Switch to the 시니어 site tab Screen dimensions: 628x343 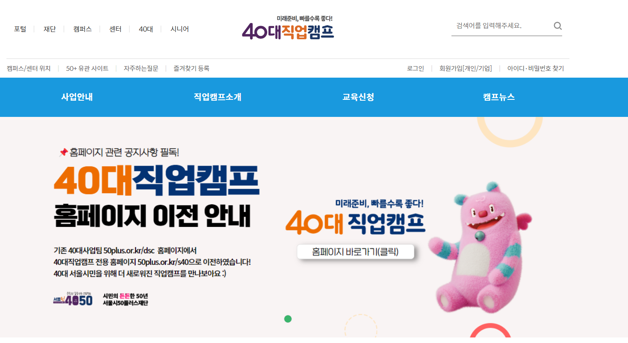[180, 29]
